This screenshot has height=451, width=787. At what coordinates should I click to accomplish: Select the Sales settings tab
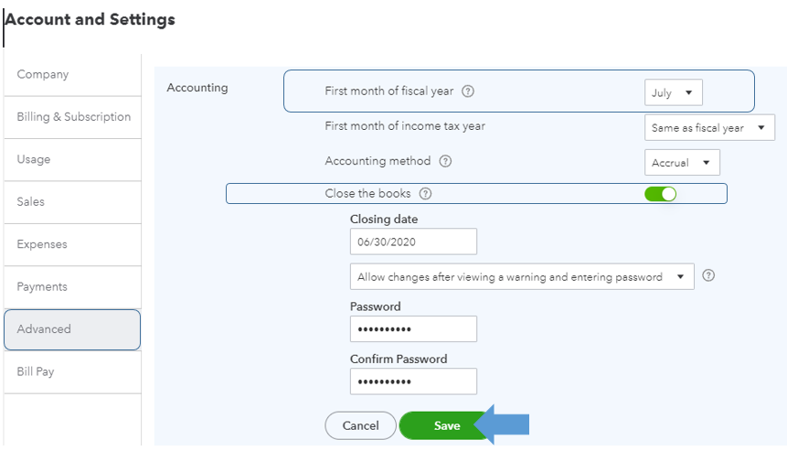pyautogui.click(x=71, y=201)
